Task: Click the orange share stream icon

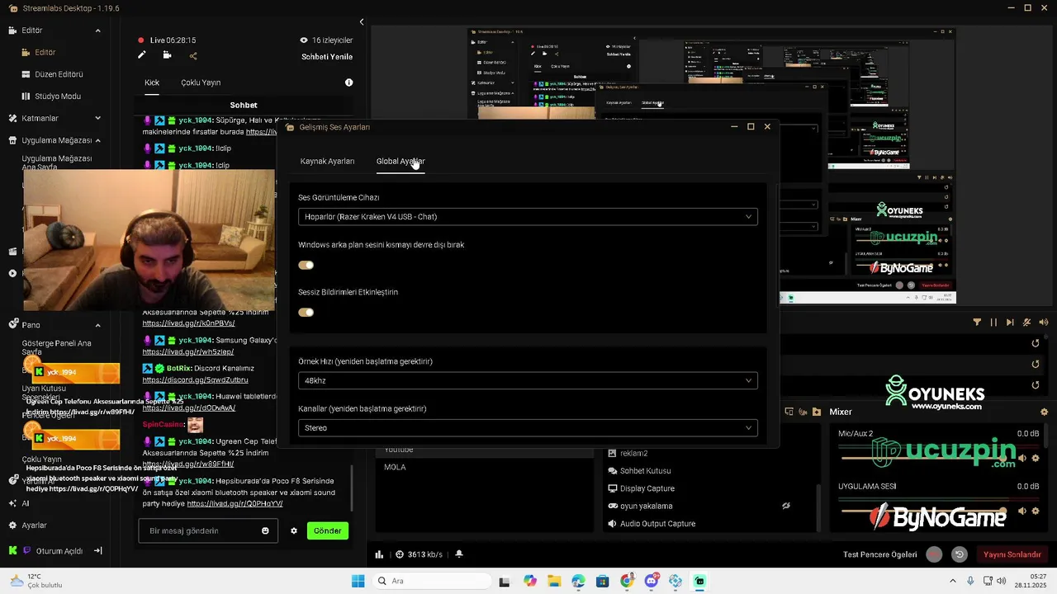Action: 193,56
